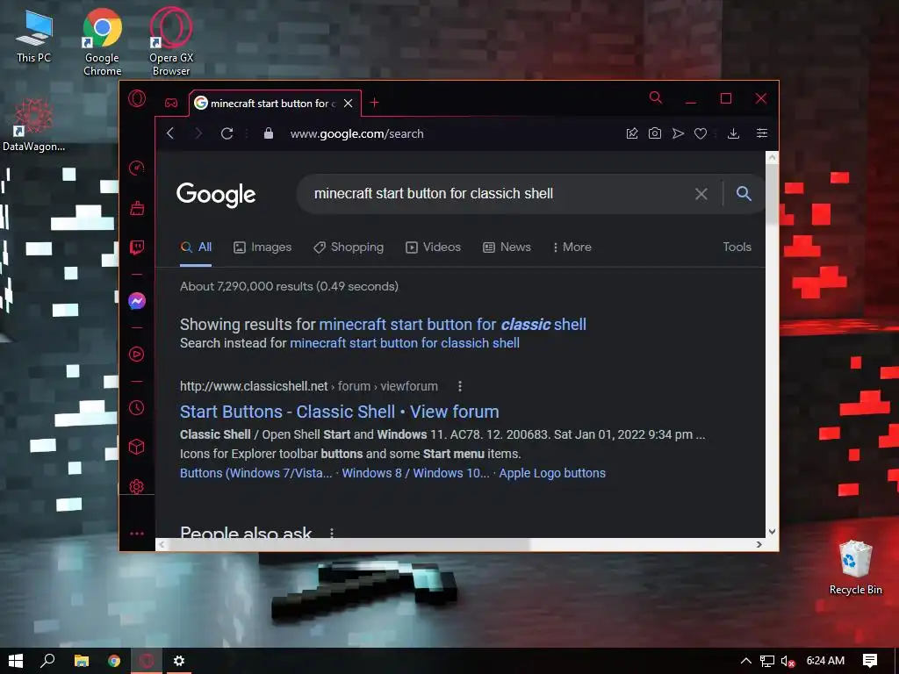899x674 pixels.
Task: Click the vertical scrollbar down arrow
Action: pos(772,532)
